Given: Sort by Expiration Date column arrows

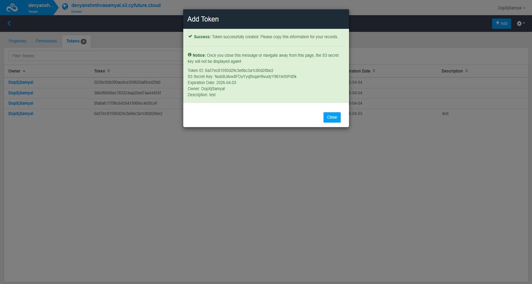Looking at the screenshot, I should point(374,71).
